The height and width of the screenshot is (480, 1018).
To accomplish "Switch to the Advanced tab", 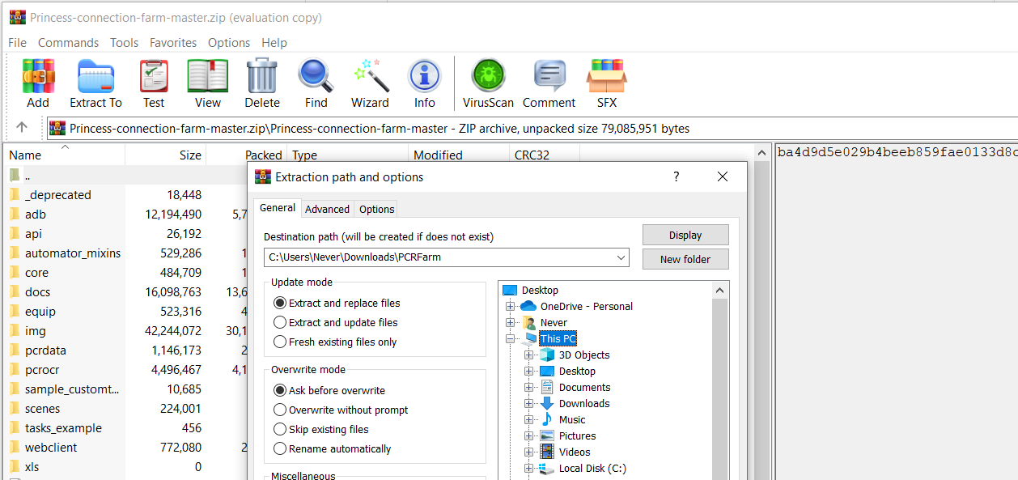I will tap(327, 209).
